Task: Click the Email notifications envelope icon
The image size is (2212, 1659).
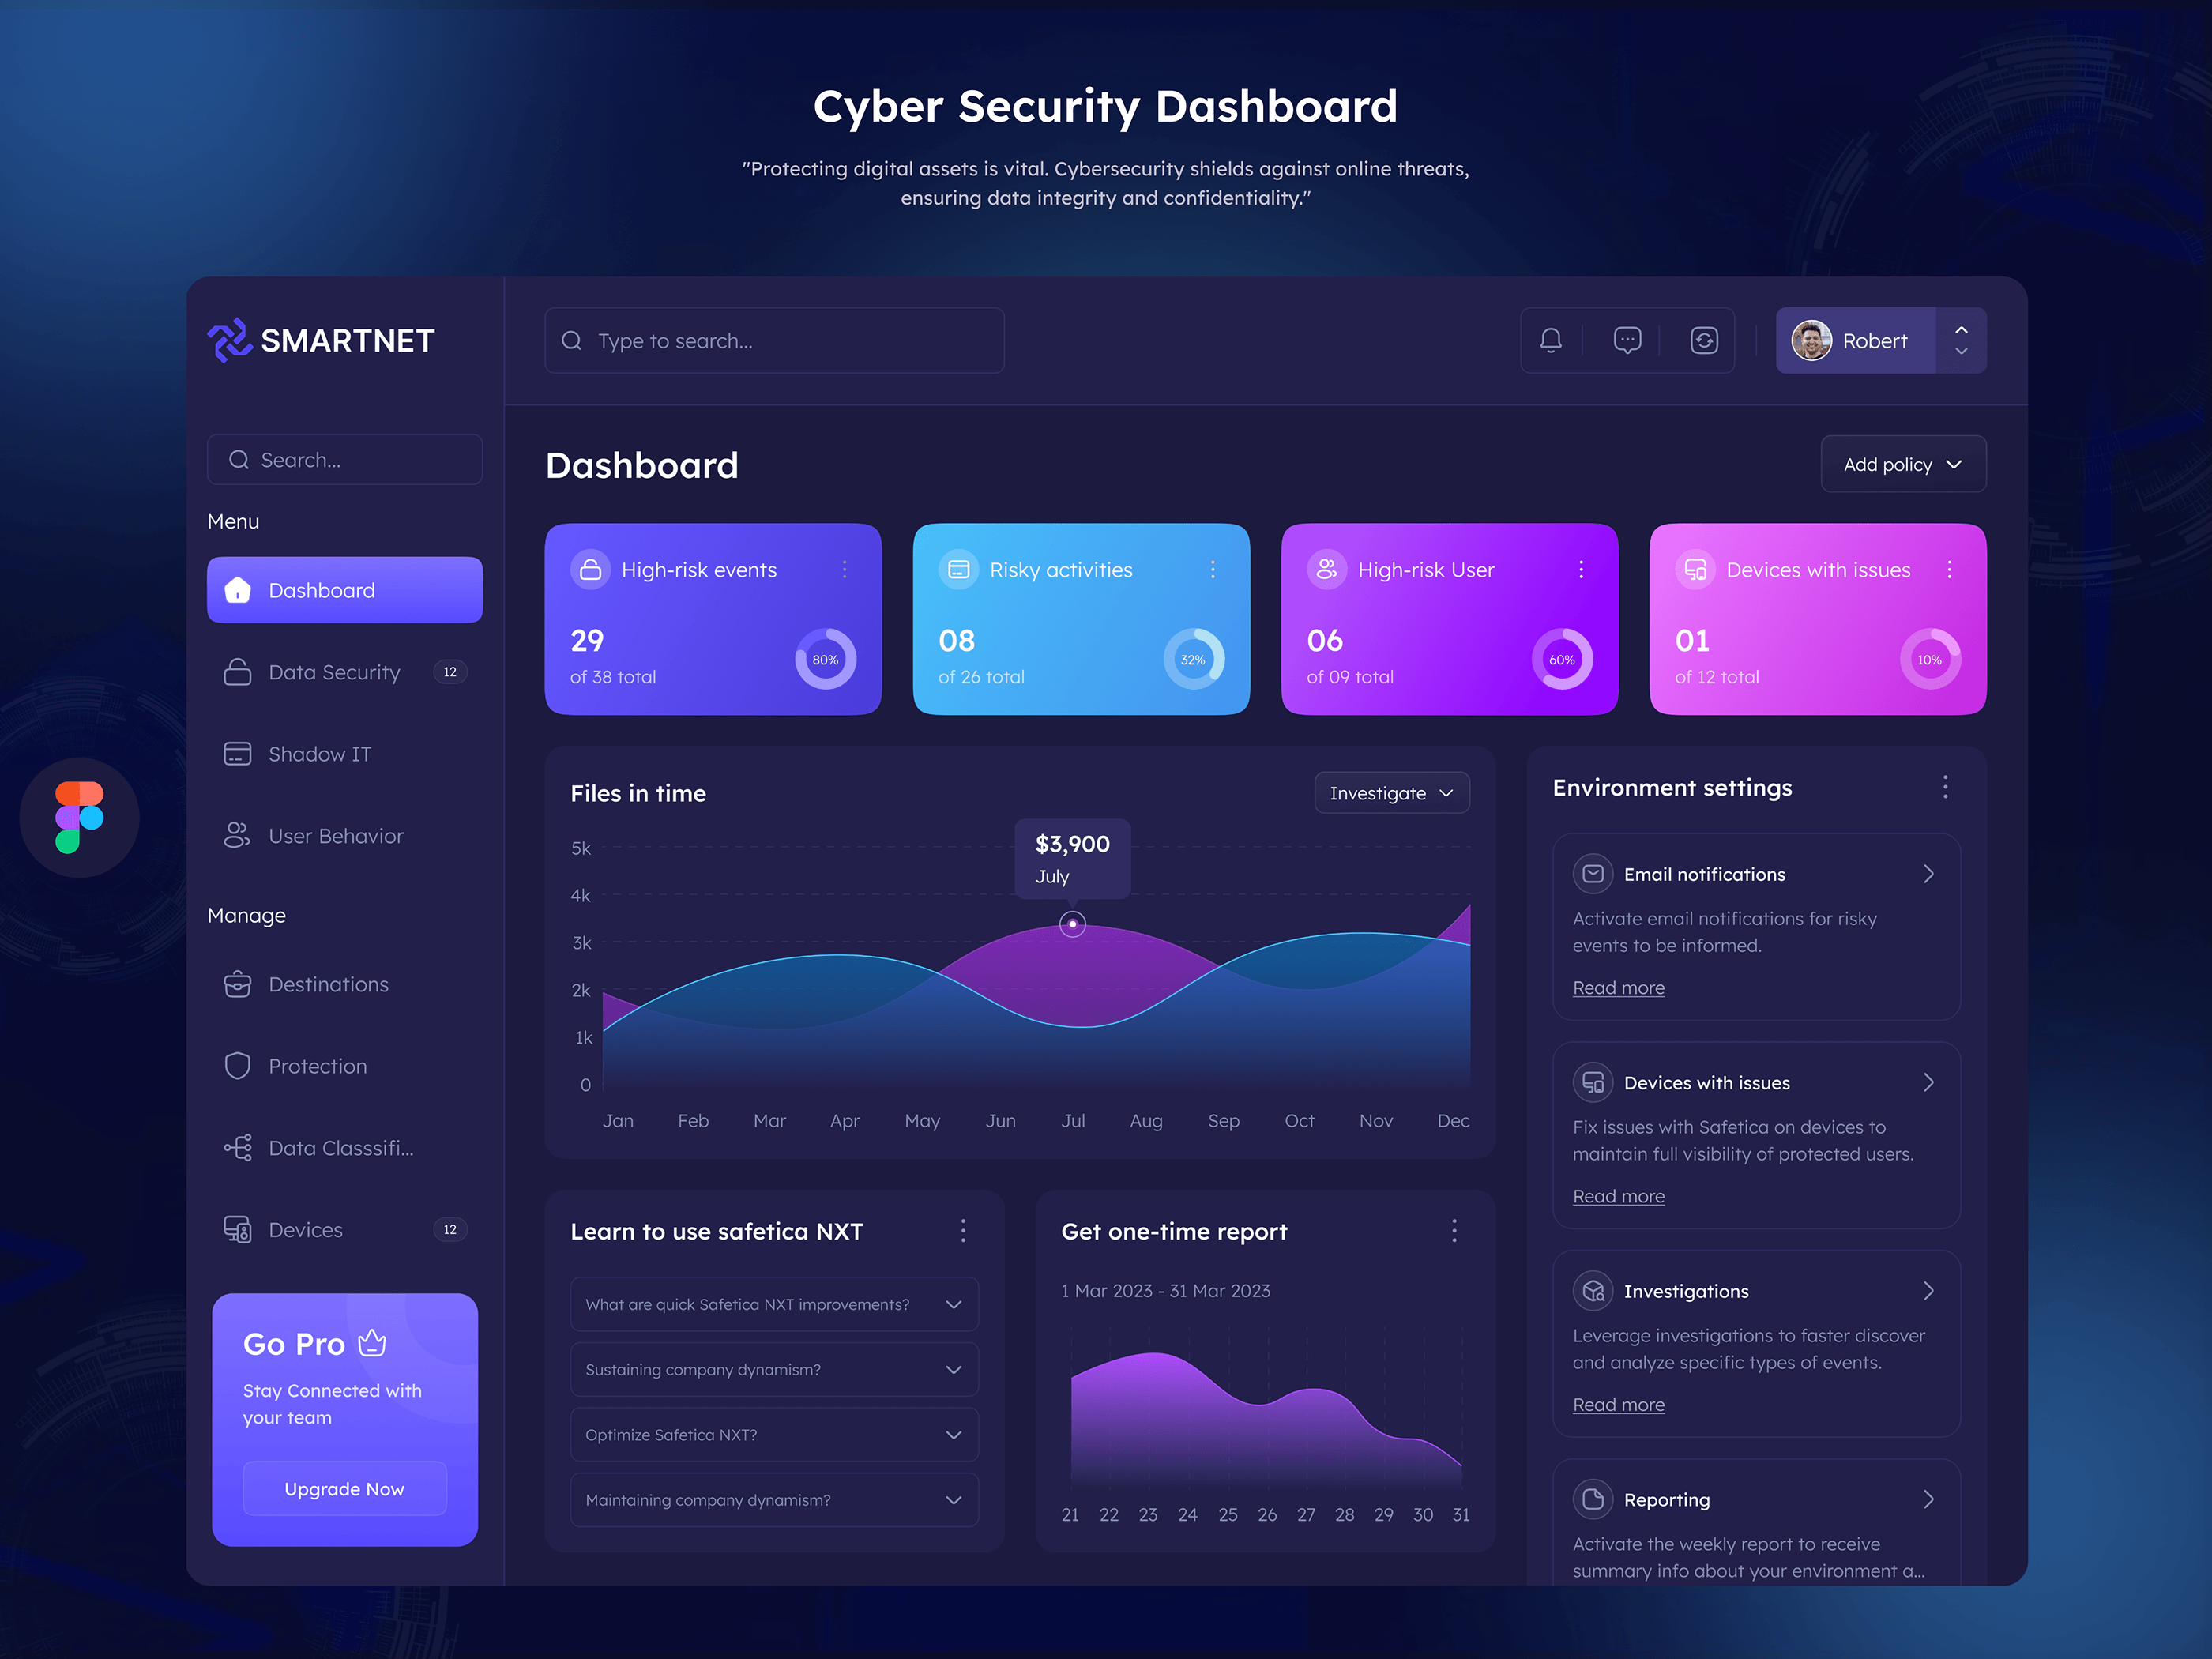Action: point(1593,874)
